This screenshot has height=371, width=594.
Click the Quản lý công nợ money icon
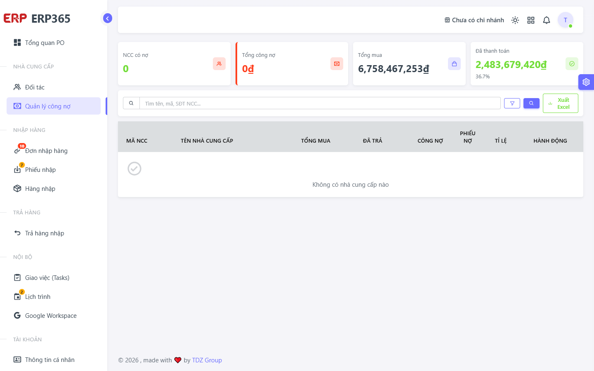coord(17,106)
